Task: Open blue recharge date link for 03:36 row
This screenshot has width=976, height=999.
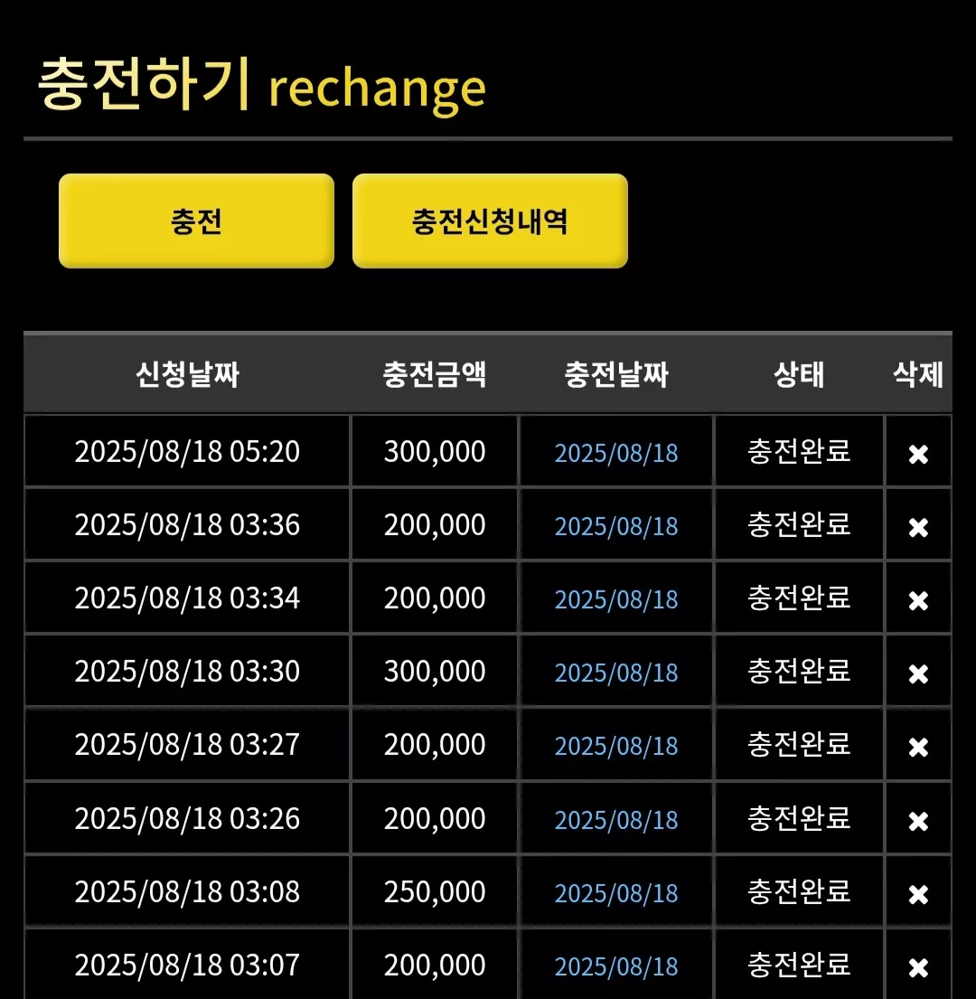Action: pyautogui.click(x=616, y=526)
